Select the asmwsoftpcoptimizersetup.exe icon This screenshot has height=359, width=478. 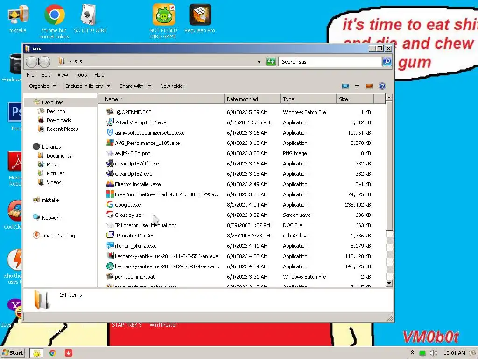[x=110, y=132]
